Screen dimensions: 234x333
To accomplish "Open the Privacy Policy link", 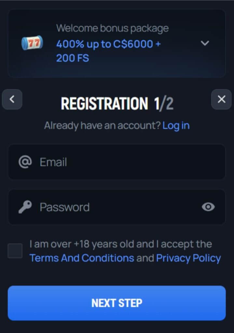I will (x=188, y=258).
